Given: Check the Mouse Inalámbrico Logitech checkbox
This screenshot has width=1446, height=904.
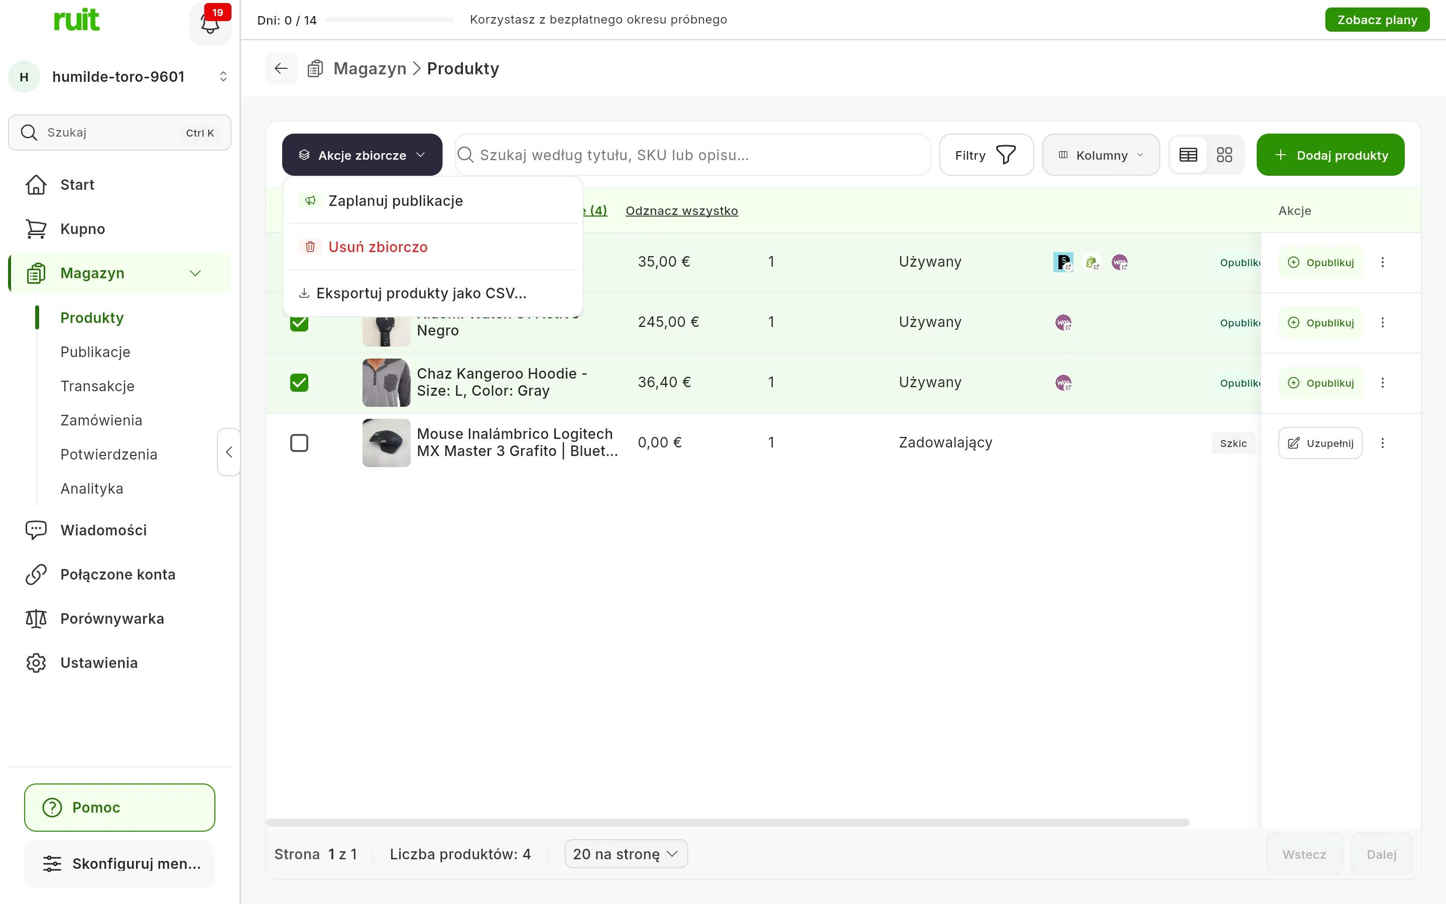Looking at the screenshot, I should tap(299, 443).
